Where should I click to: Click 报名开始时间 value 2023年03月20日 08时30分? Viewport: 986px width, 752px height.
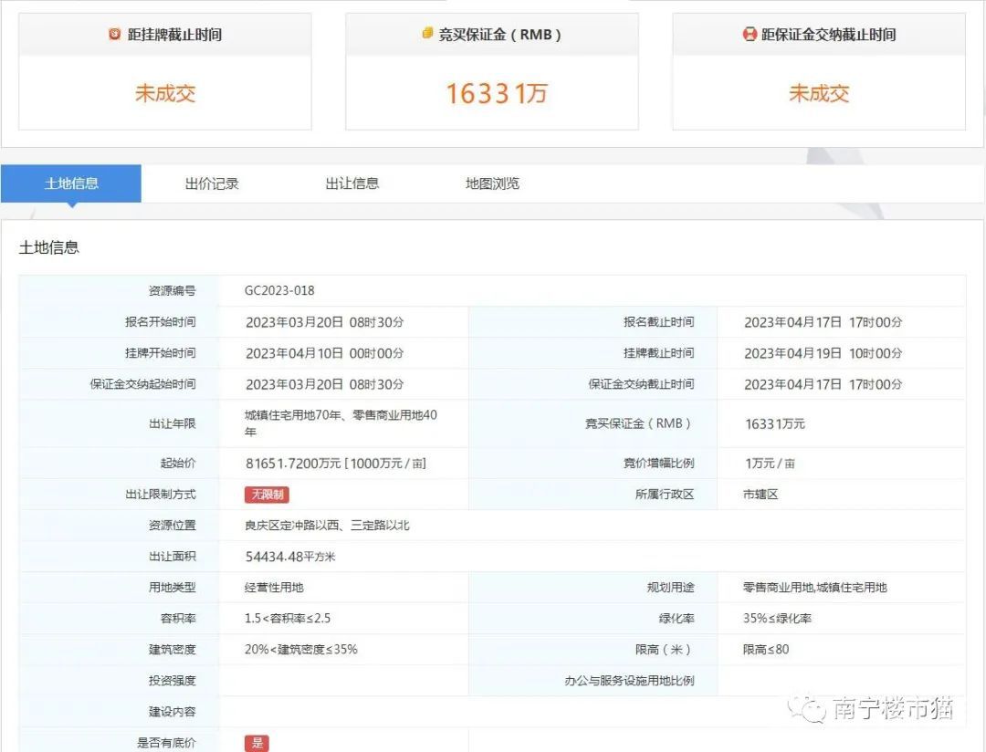tap(324, 322)
